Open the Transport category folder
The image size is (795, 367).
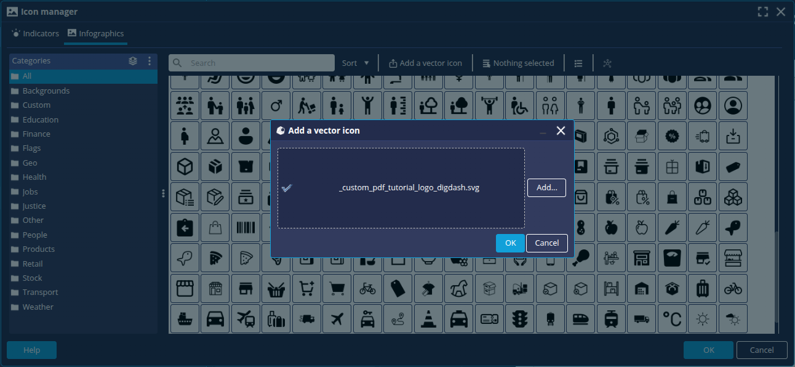pyautogui.click(x=40, y=292)
